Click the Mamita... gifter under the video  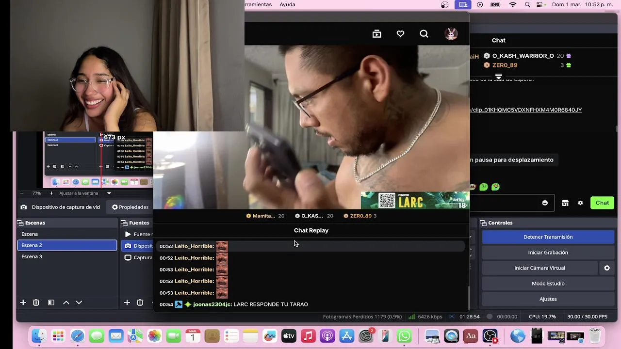point(265,216)
